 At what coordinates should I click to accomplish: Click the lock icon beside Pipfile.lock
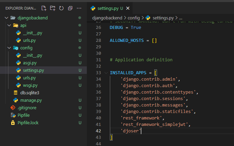coord(13,123)
